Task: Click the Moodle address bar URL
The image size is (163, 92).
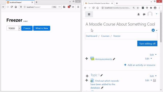Action: [117, 8]
